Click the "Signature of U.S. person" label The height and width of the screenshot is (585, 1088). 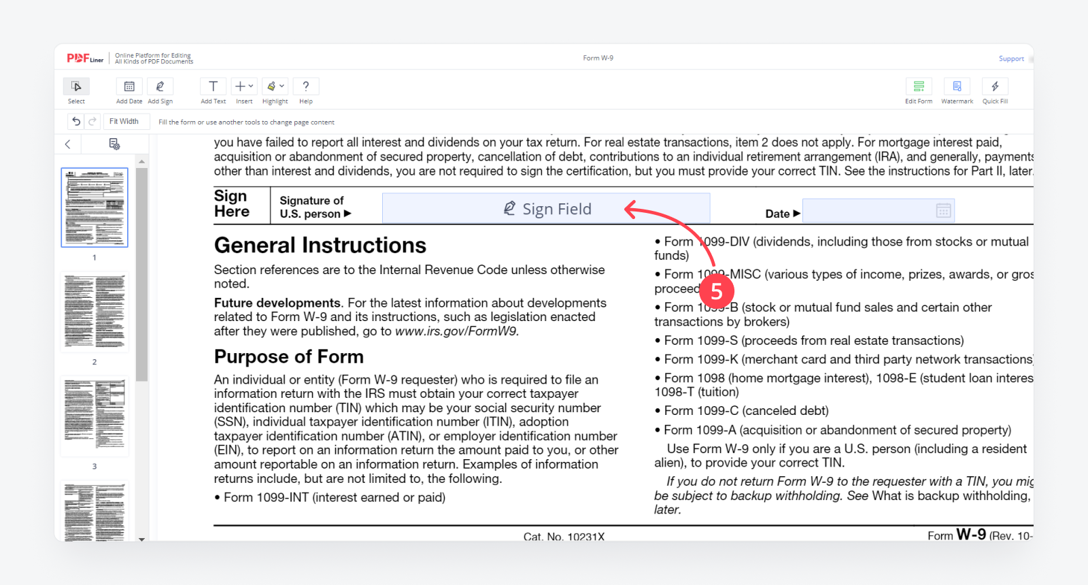tap(316, 207)
